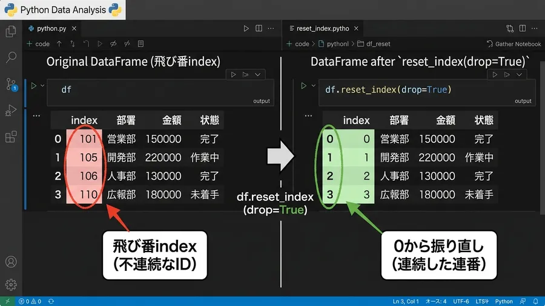
Task: Open the Explorer files icon in activity bar
Action: coord(11,31)
